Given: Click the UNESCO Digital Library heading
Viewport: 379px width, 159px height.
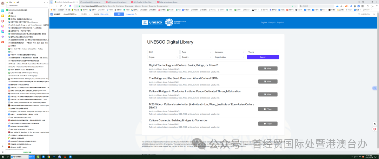Looking at the screenshot, I should 170,42.
